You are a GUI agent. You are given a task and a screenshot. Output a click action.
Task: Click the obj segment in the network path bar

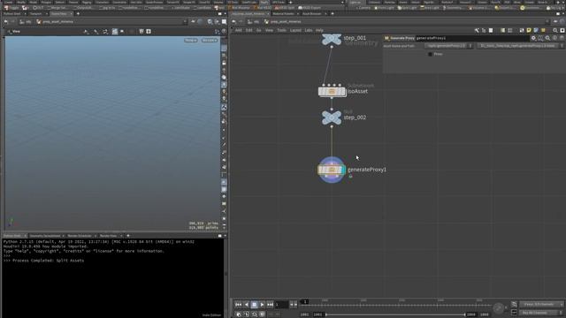pyautogui.click(x=254, y=22)
